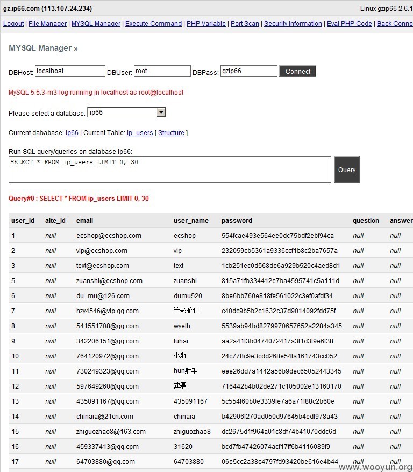Screen dimensions: 413x472
Task: Click email cell hzy4546@vip.qq.com
Action: (108, 311)
